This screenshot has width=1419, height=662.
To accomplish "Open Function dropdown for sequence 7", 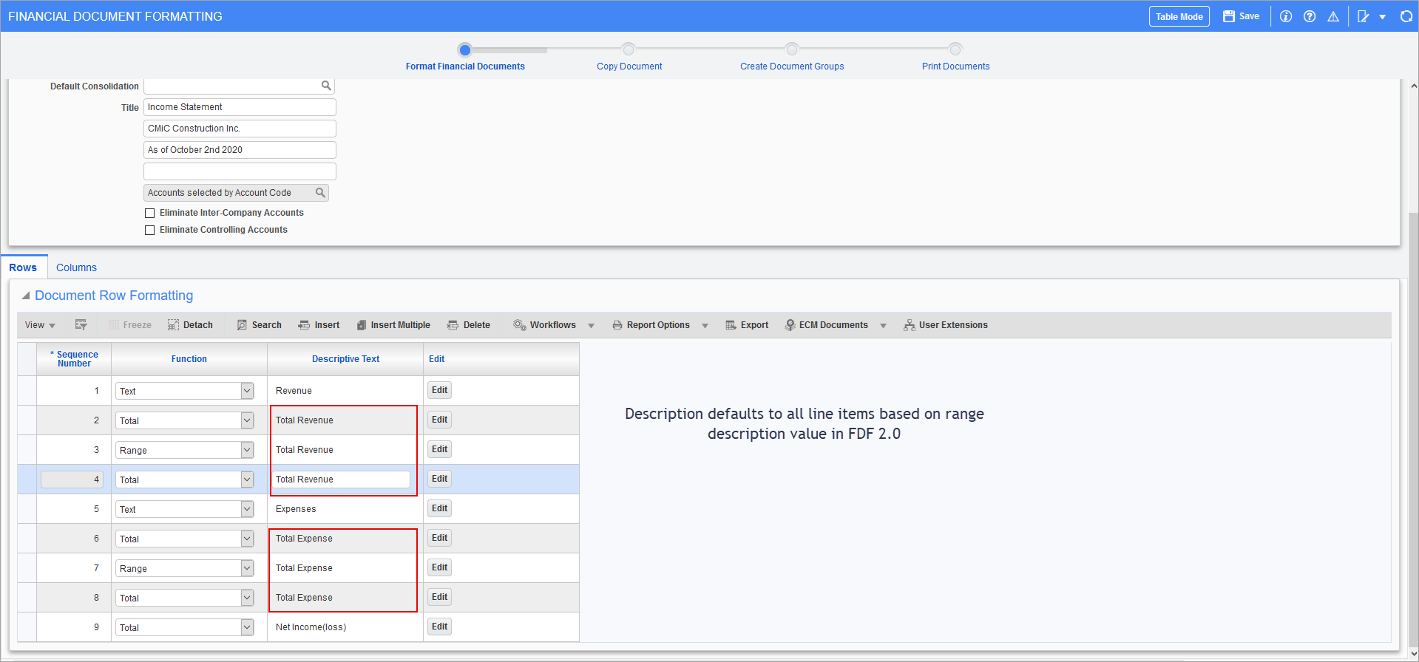I will point(247,568).
